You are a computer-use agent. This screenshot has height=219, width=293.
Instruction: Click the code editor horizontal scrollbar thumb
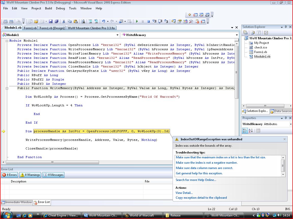52,162
